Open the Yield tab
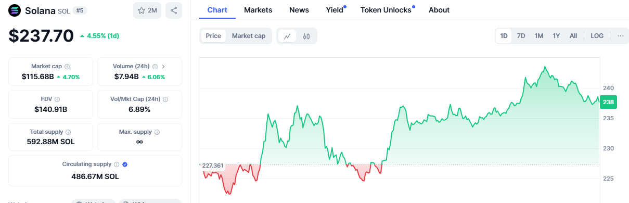Screen dimensions: 629x203 335,10
